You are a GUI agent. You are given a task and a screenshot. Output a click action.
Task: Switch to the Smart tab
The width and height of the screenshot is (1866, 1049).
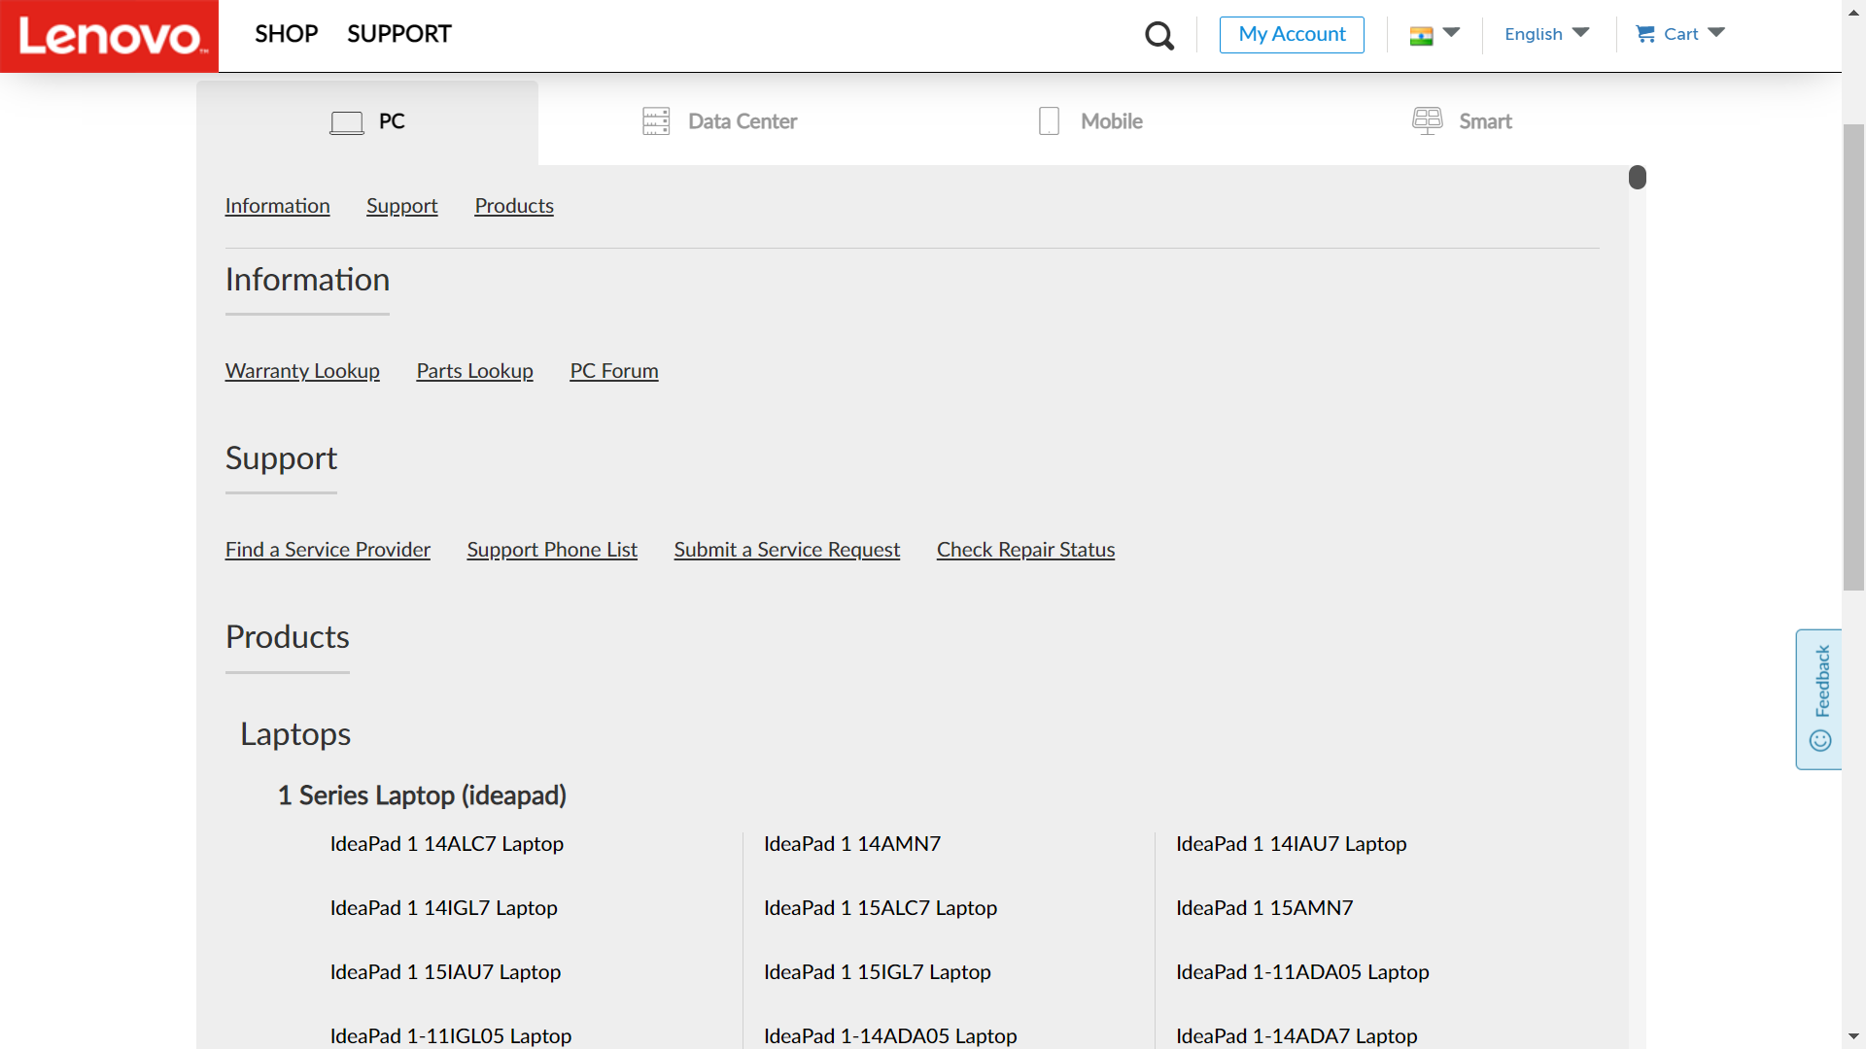(x=1462, y=121)
